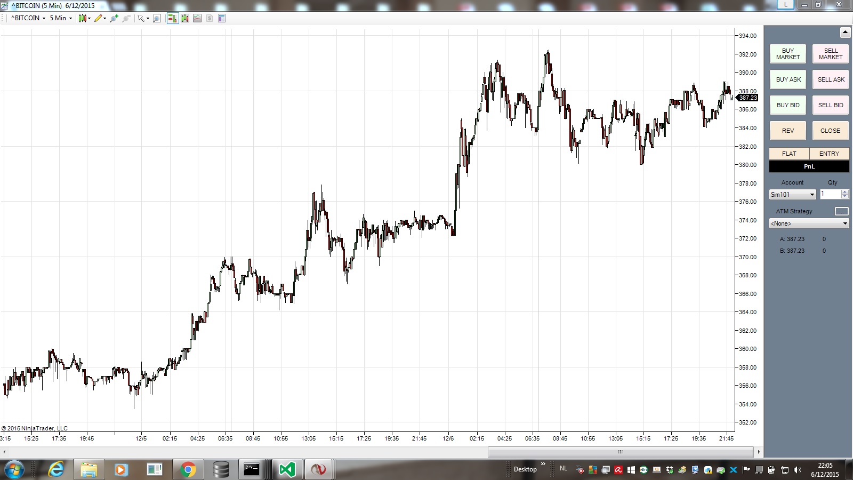Decrease quantity with the down stepper
Screen dimensions: 853x480
[x=845, y=197]
